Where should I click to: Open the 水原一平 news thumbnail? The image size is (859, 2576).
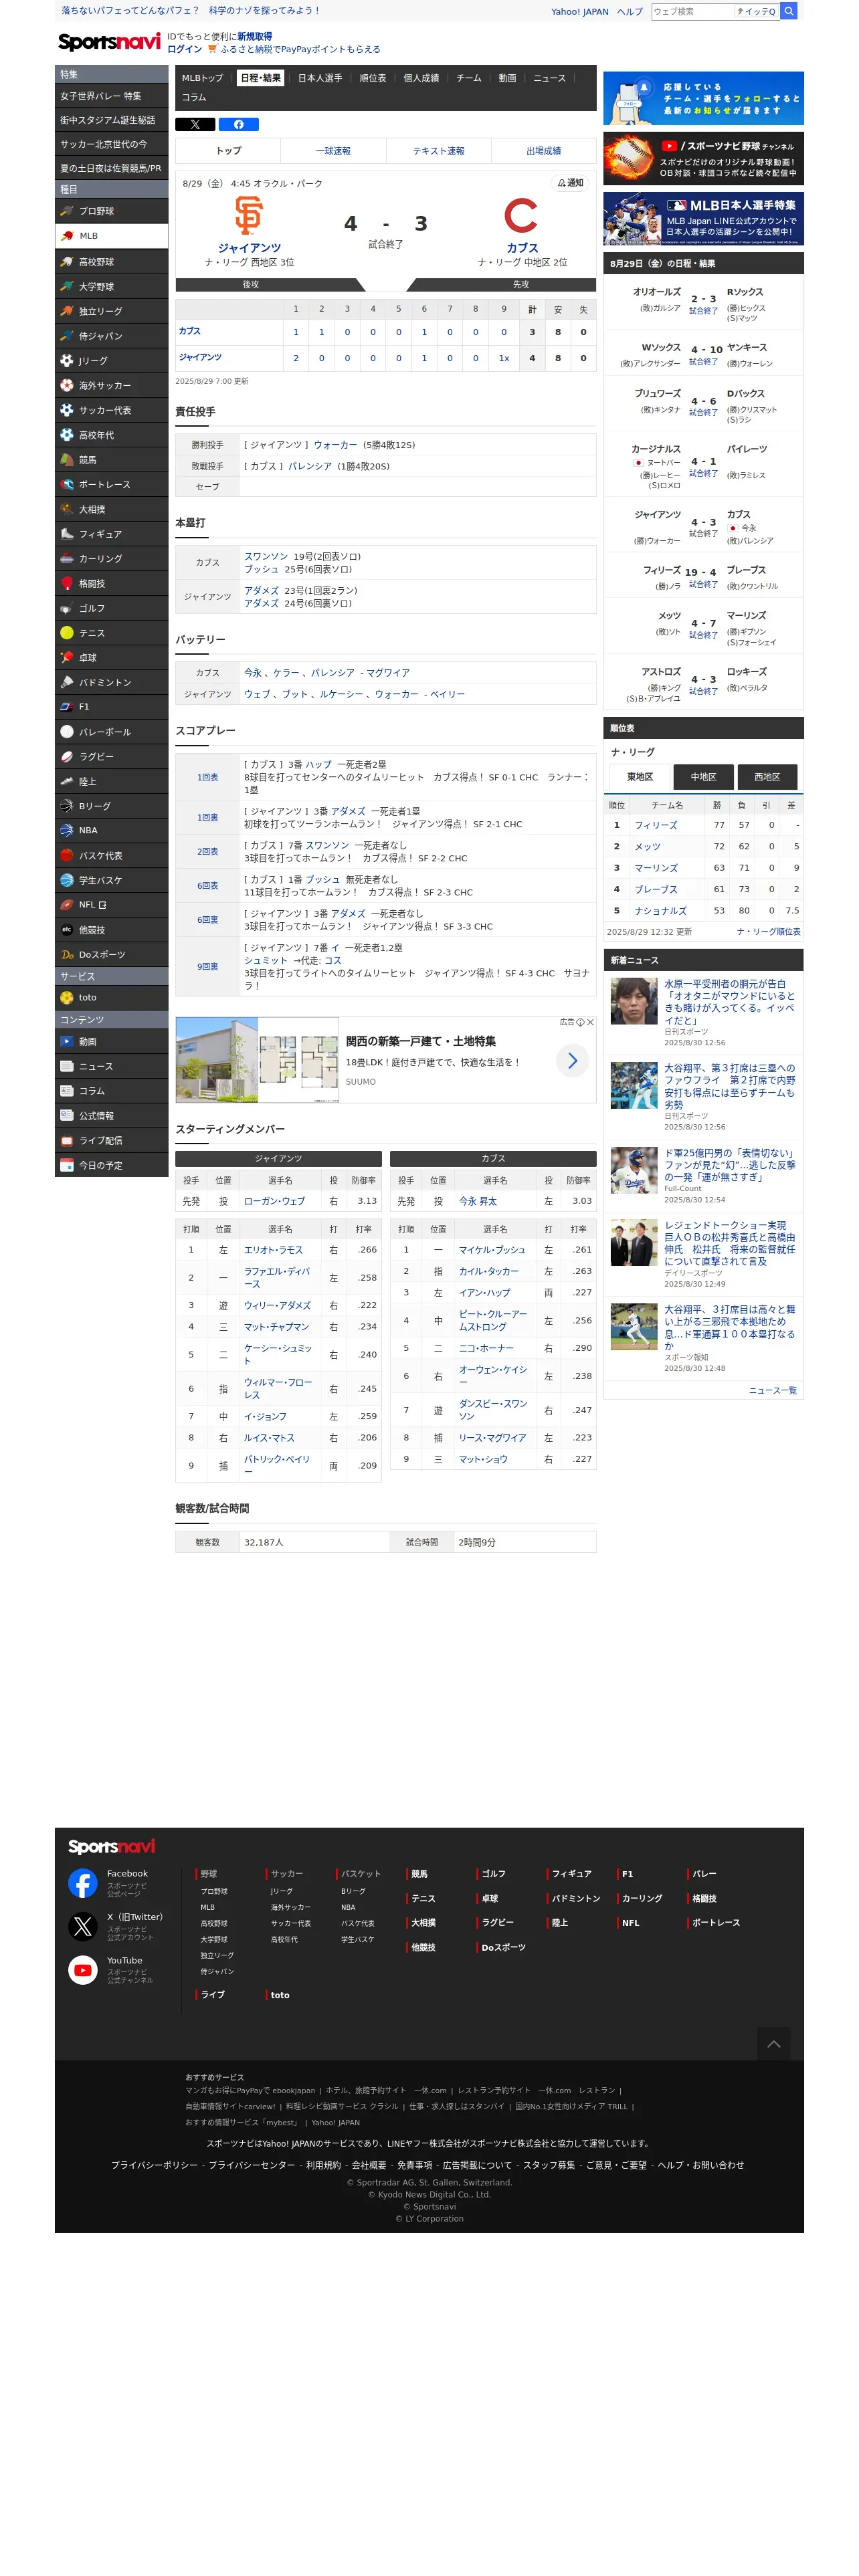634,1002
